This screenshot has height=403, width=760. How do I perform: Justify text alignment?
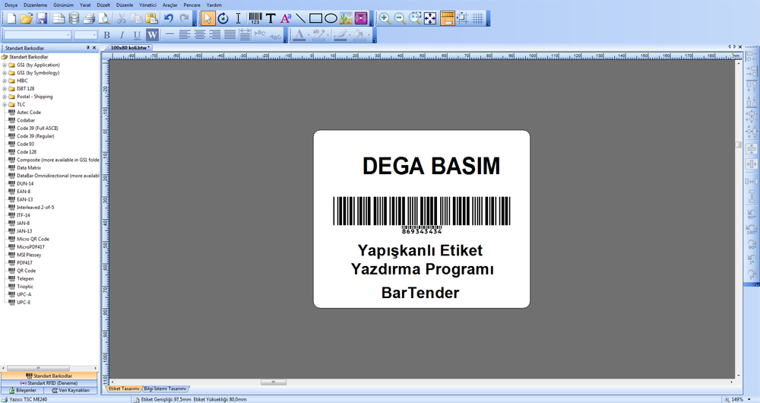coord(230,35)
